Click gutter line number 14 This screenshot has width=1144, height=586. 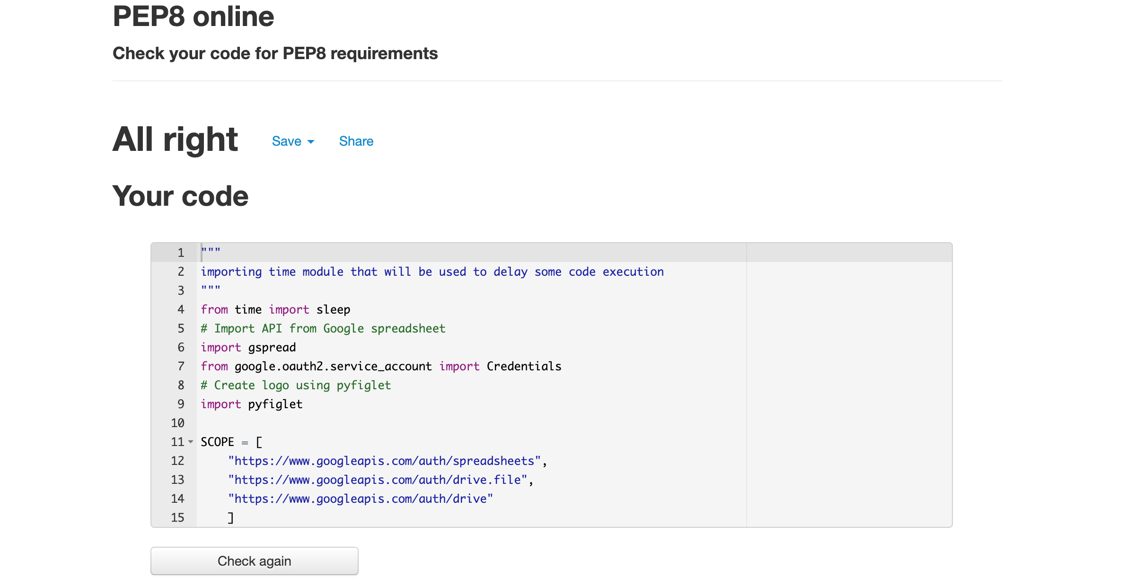[x=178, y=499]
